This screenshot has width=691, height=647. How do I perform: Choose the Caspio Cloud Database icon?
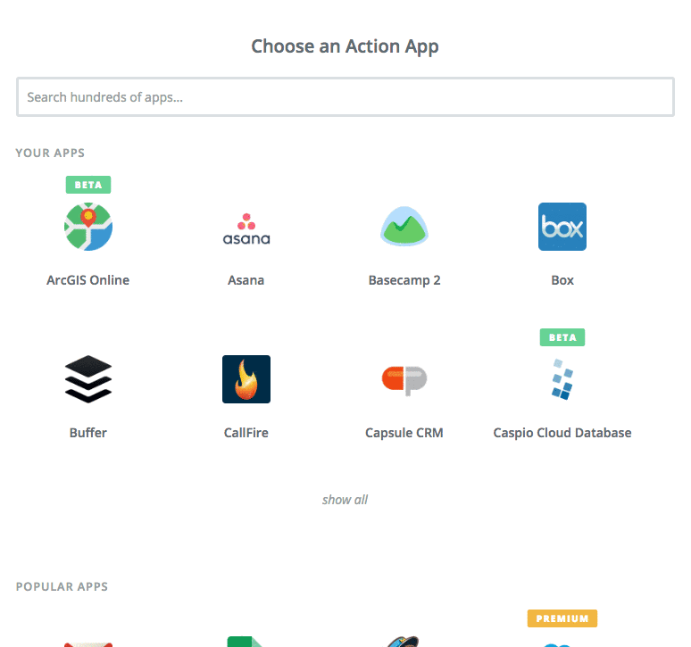point(562,379)
